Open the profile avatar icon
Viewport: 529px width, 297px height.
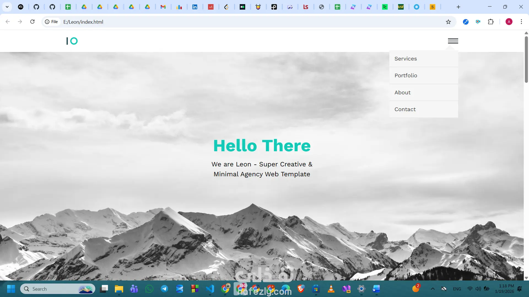(x=509, y=22)
